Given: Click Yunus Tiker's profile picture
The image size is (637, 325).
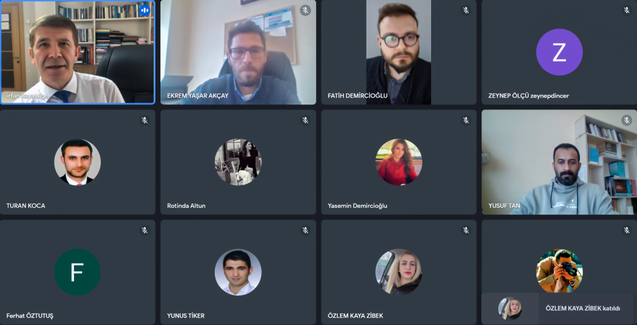Looking at the screenshot, I should pos(238,272).
